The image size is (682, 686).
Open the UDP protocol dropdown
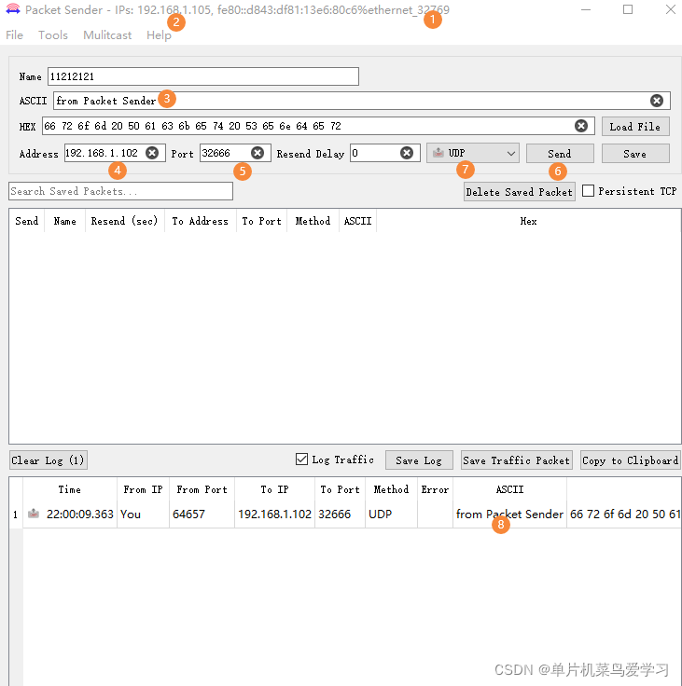[x=473, y=153]
